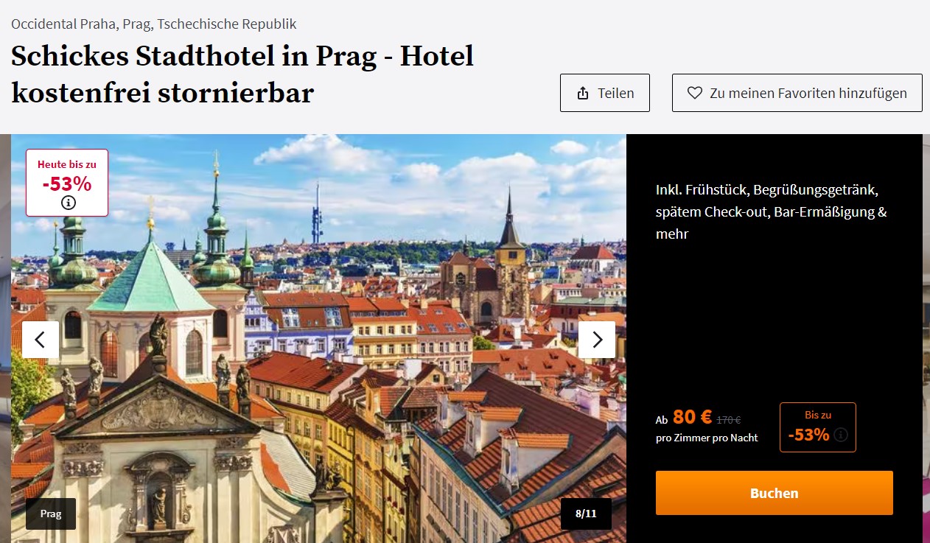The image size is (930, 543).
Task: Open info icon next to Bis zu -53%
Action: coord(841,435)
